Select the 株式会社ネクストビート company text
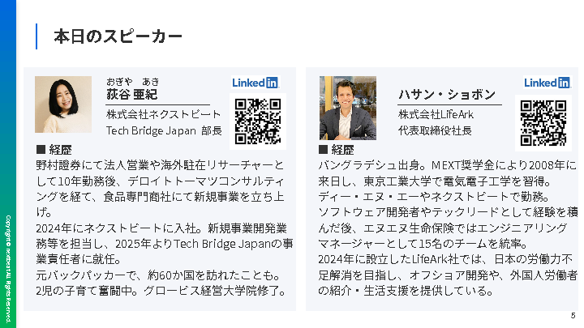This screenshot has width=584, height=328. tap(157, 114)
